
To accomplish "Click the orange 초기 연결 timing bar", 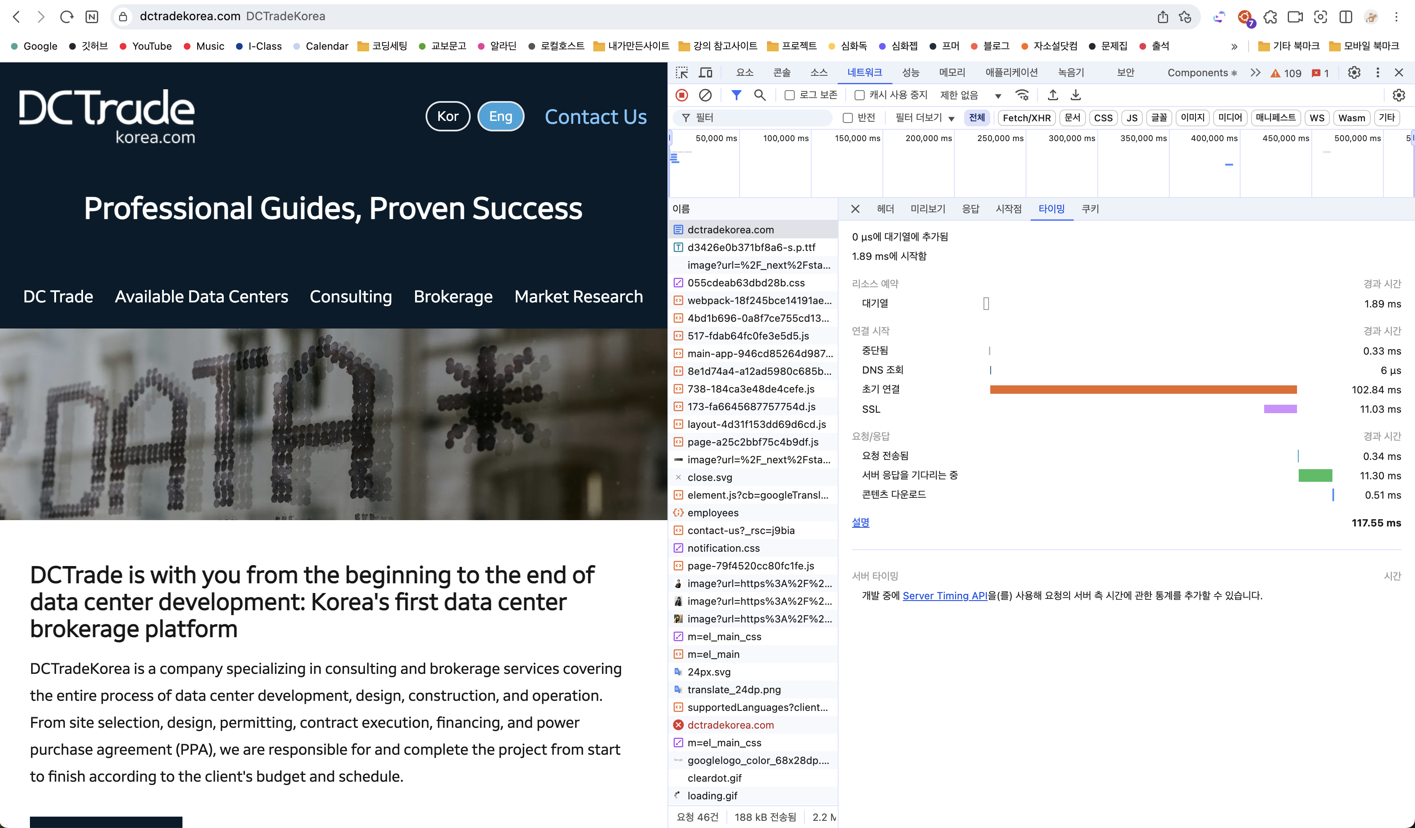I will [x=1143, y=390].
